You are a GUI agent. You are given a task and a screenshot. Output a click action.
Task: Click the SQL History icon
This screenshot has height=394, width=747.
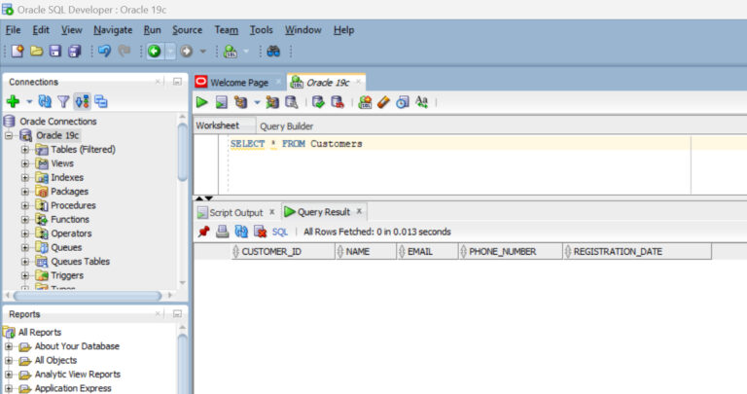(x=403, y=102)
